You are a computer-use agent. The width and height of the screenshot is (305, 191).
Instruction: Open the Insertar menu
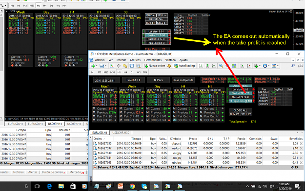click(x=121, y=60)
